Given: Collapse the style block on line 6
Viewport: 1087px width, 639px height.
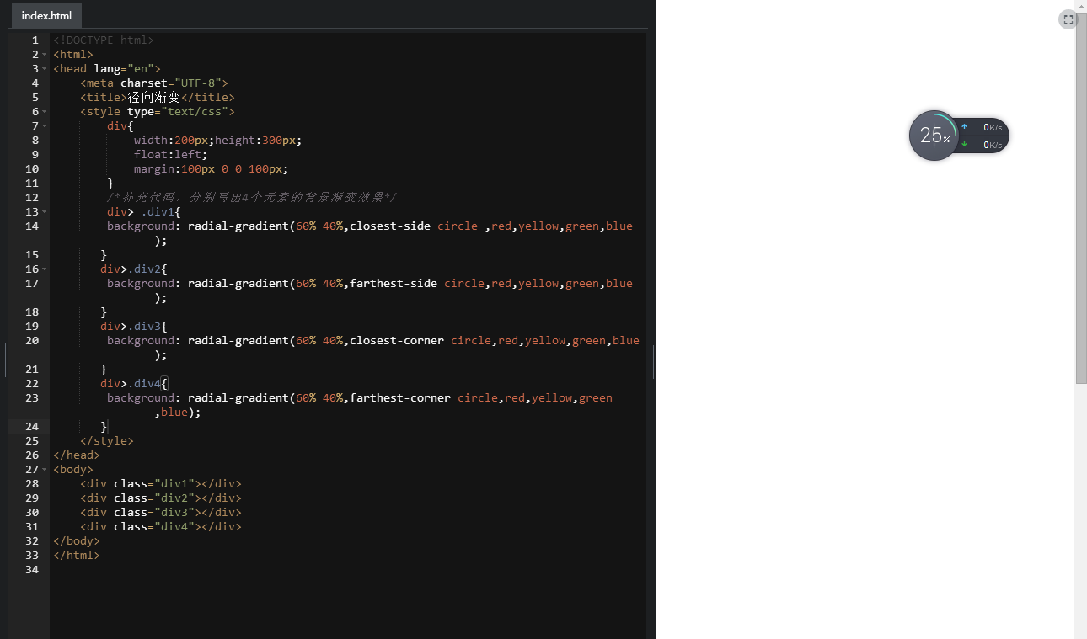Looking at the screenshot, I should [x=44, y=112].
